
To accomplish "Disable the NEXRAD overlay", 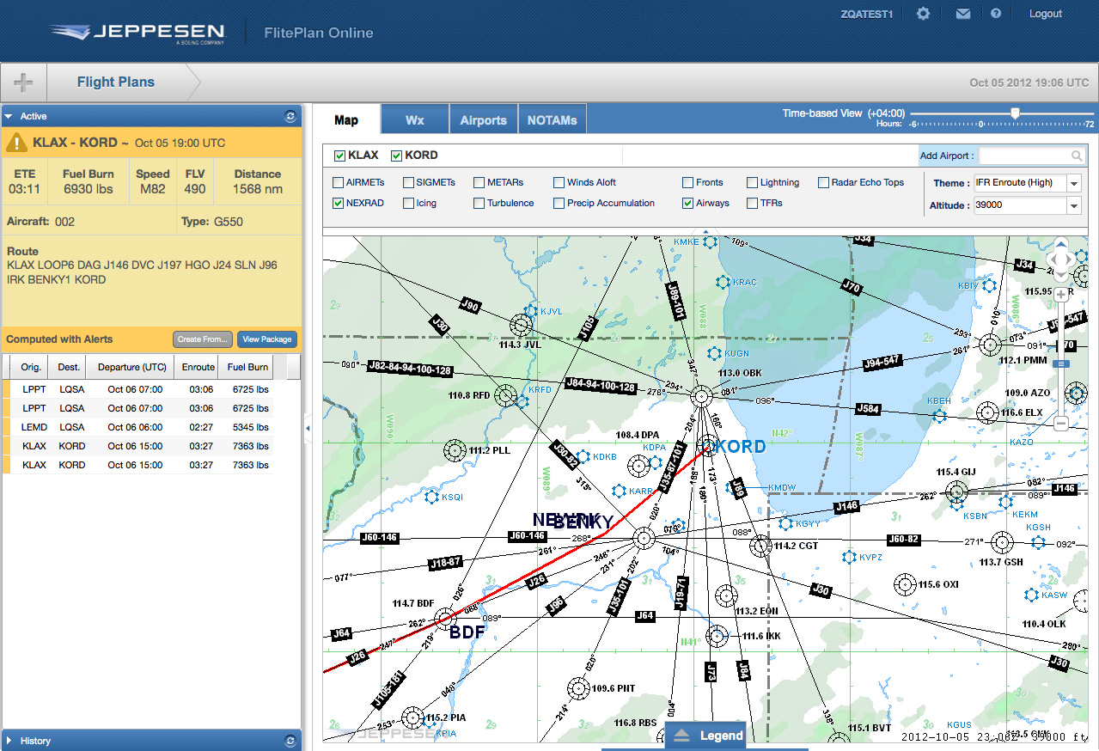I will (337, 203).
